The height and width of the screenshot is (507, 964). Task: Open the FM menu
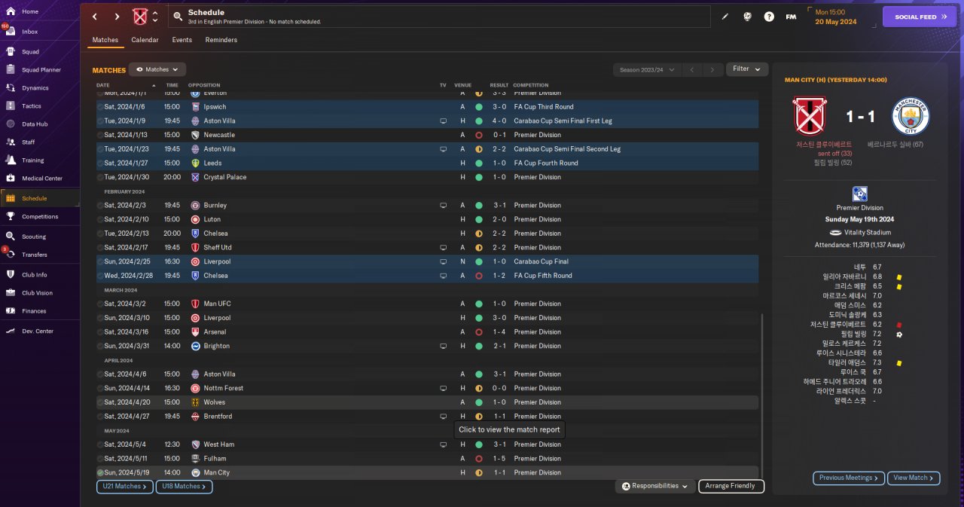pos(791,17)
